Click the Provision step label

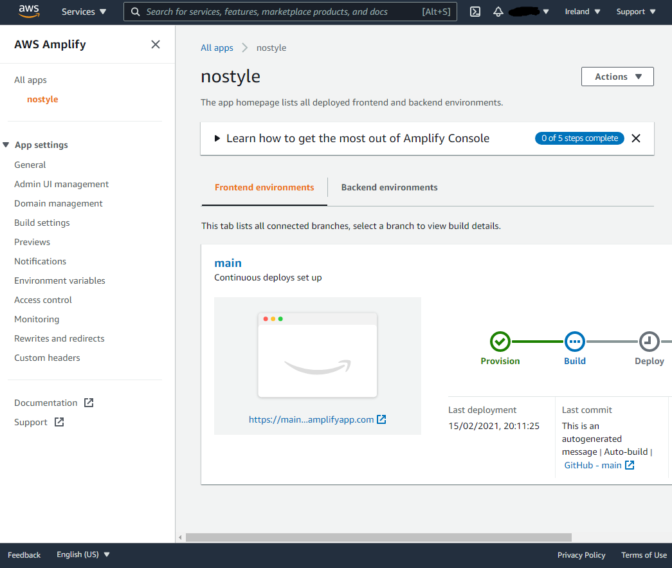coord(500,362)
